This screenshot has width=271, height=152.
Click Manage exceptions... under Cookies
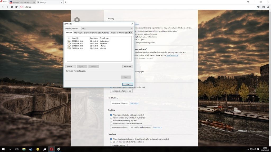coord(120,127)
